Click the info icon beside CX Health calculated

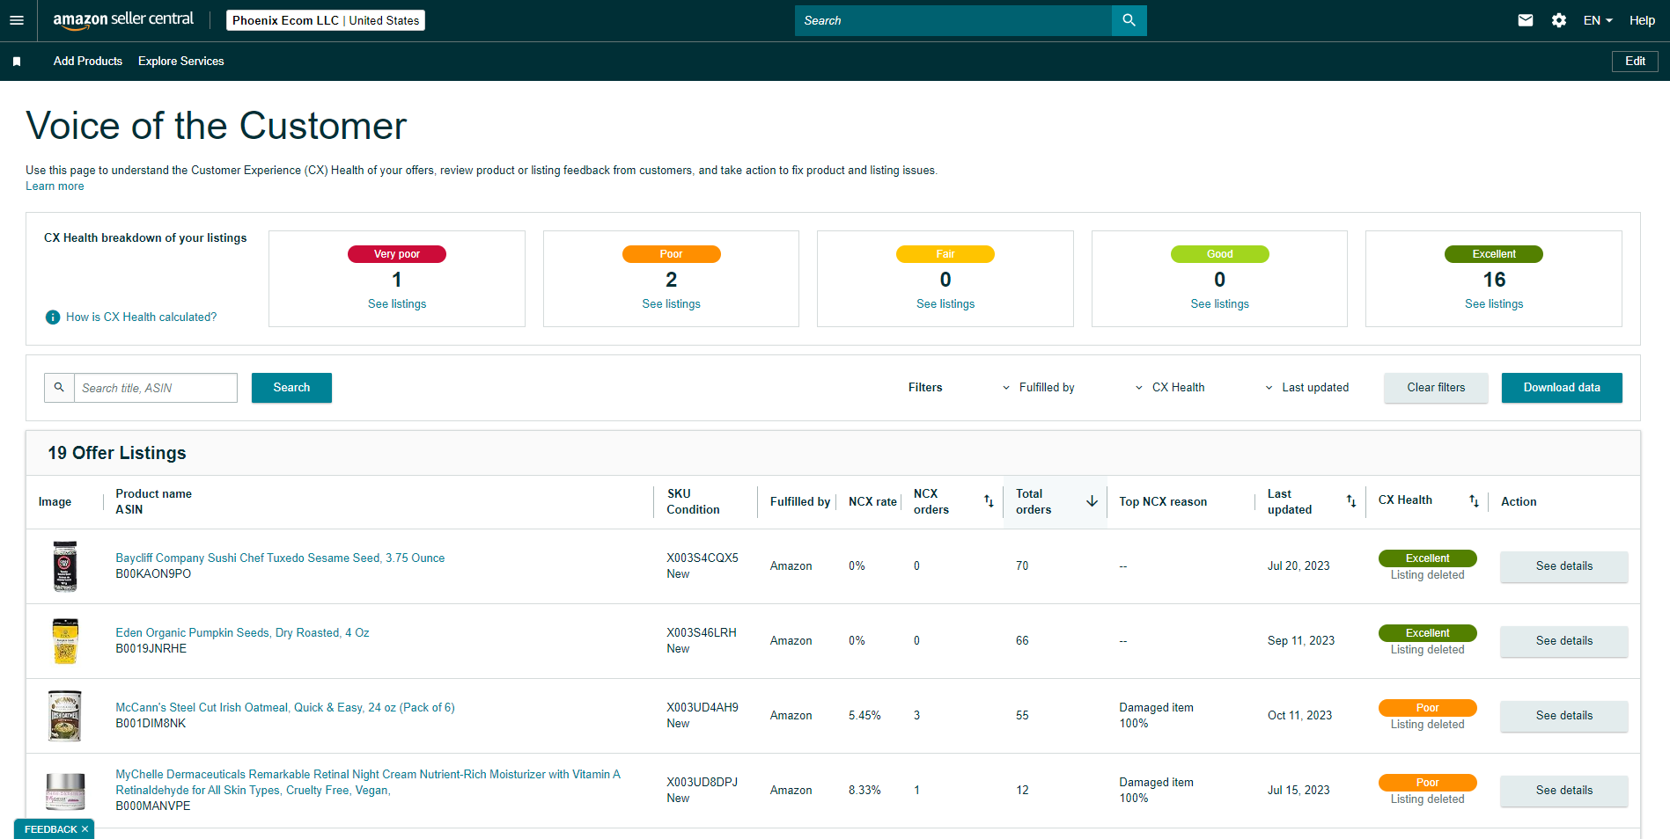coord(53,317)
